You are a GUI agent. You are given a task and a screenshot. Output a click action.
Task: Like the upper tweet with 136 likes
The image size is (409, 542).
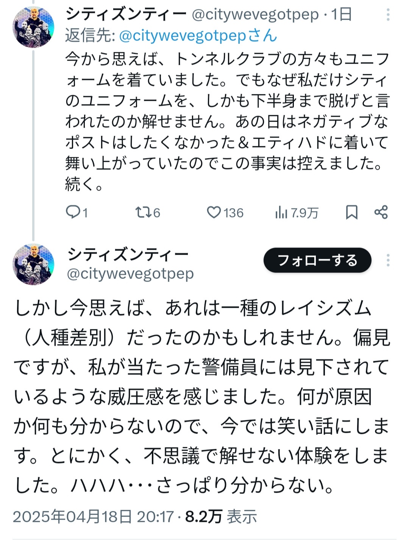coord(214,212)
